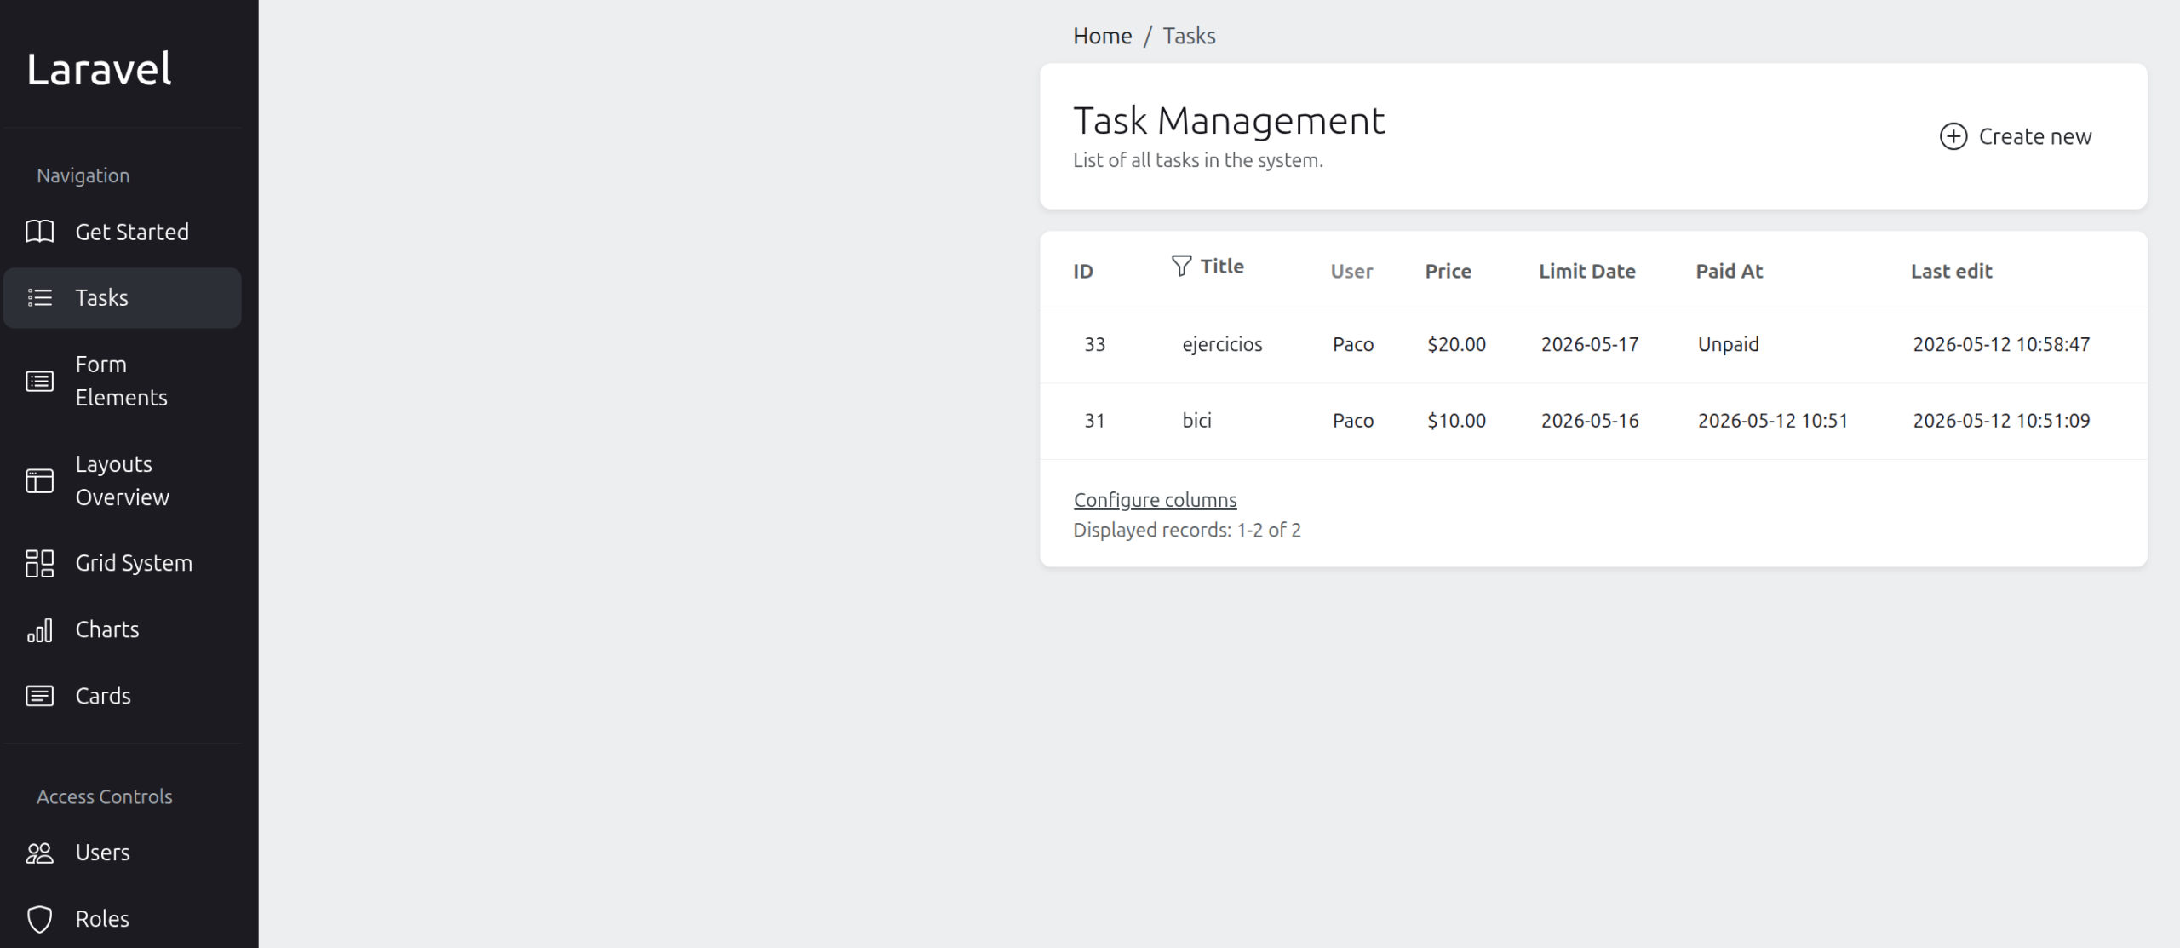2180x948 pixels.
Task: Click the plus circle icon beside Create new
Action: tap(1953, 136)
